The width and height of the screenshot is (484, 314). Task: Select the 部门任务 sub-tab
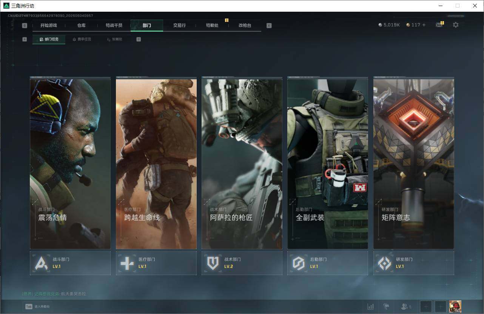tap(49, 39)
